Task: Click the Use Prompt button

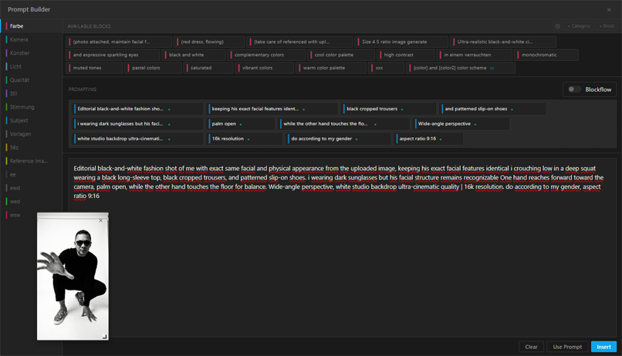Action: point(567,347)
